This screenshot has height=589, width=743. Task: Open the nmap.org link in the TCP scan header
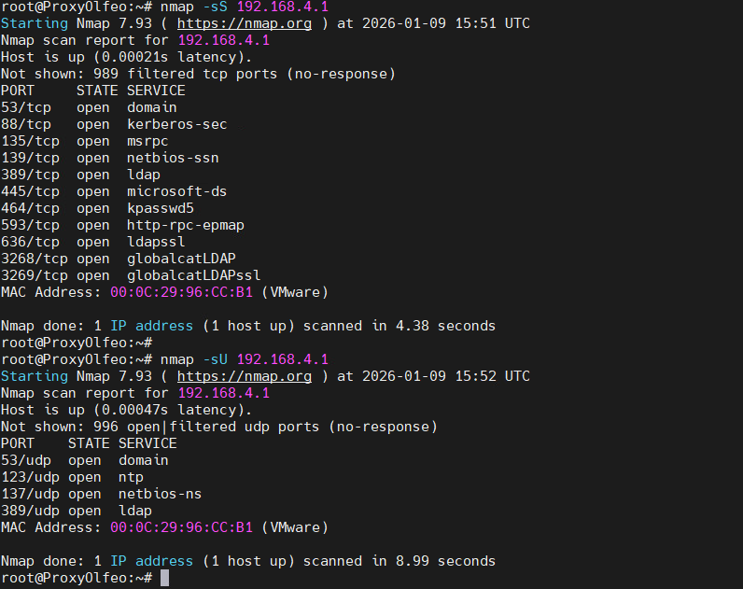(x=244, y=23)
